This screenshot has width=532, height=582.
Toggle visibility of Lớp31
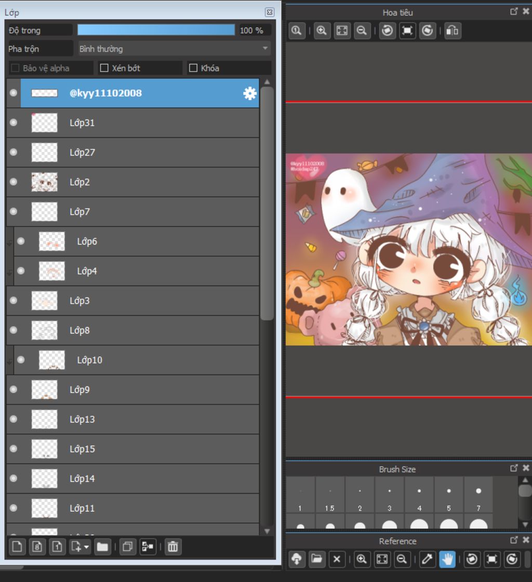click(x=14, y=123)
